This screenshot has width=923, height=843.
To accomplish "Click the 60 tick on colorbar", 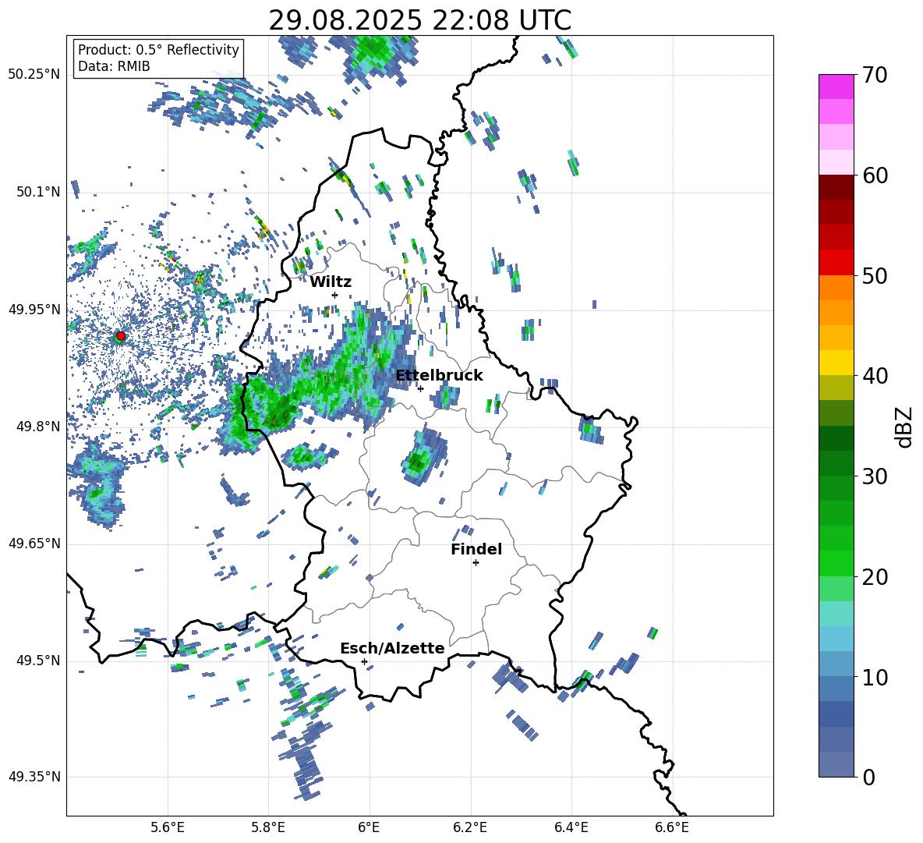I will pyautogui.click(x=874, y=175).
